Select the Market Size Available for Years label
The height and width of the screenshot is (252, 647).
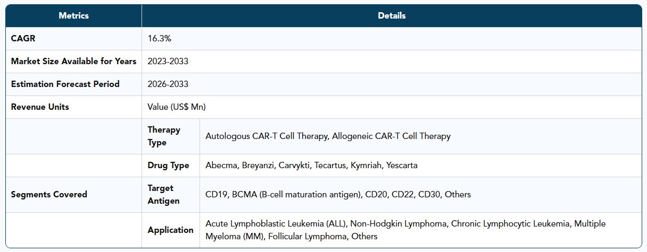point(73,62)
